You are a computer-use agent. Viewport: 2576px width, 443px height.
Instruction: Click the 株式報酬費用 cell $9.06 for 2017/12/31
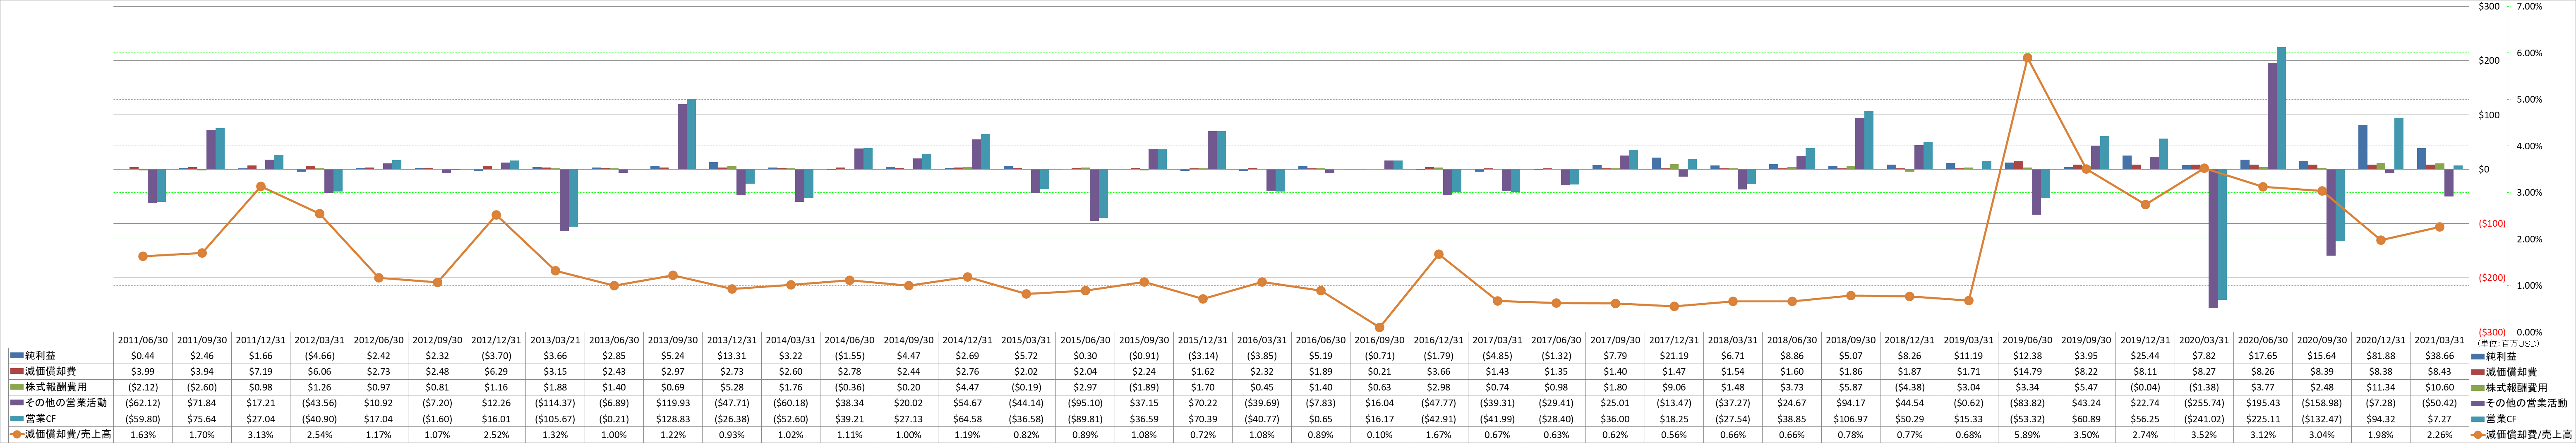tap(1674, 388)
